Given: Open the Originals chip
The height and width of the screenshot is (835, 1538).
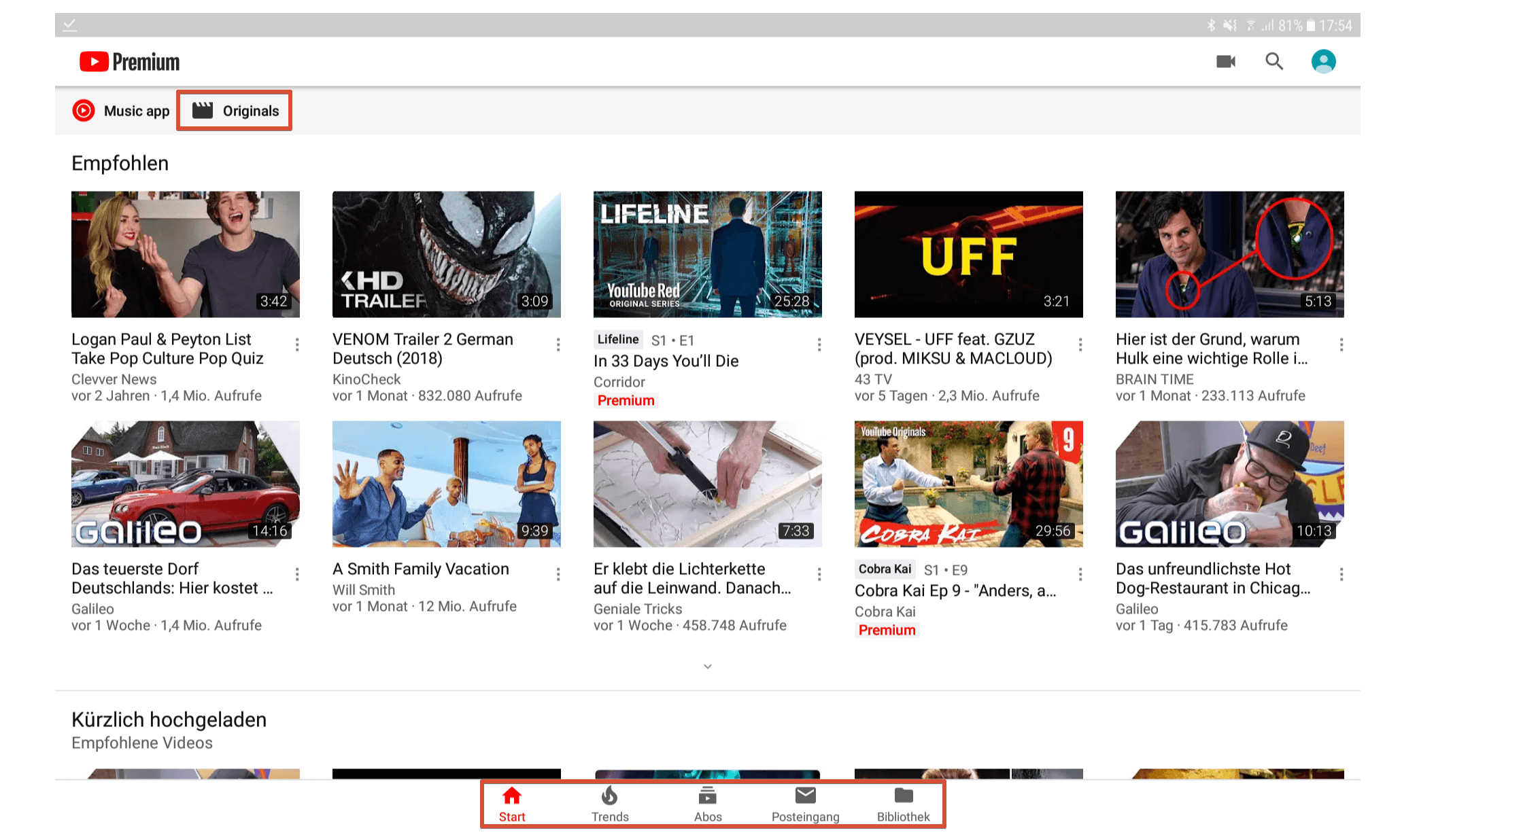Looking at the screenshot, I should tap(235, 111).
